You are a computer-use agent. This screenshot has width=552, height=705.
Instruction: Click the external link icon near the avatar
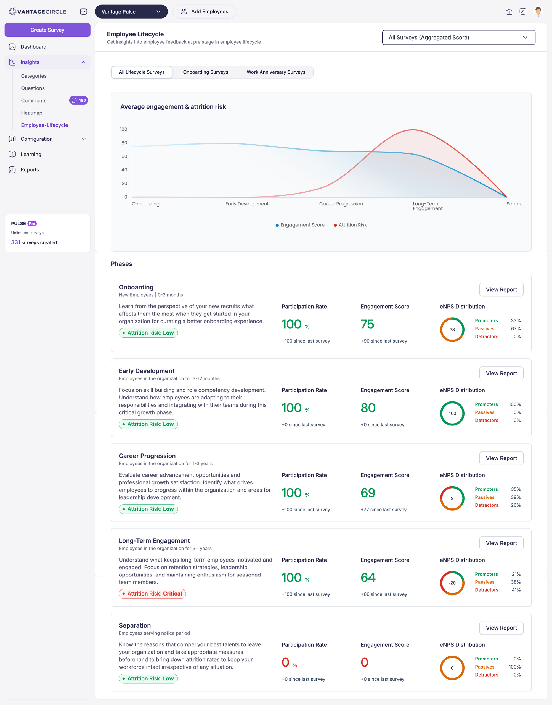coord(522,12)
